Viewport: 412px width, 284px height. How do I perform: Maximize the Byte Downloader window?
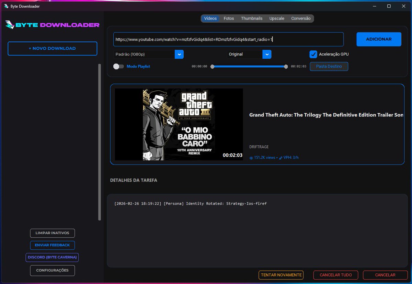pos(389,6)
